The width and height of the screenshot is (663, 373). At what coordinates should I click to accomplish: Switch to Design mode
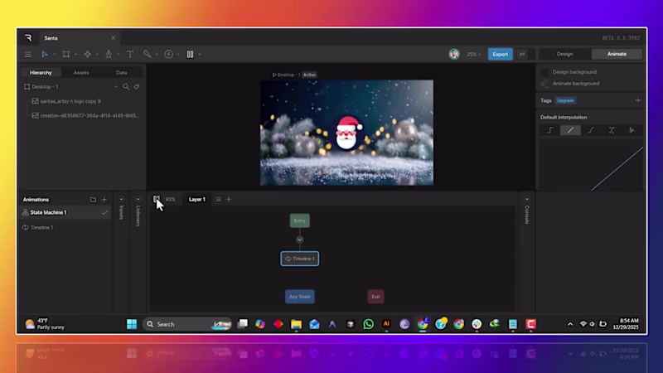coord(564,54)
